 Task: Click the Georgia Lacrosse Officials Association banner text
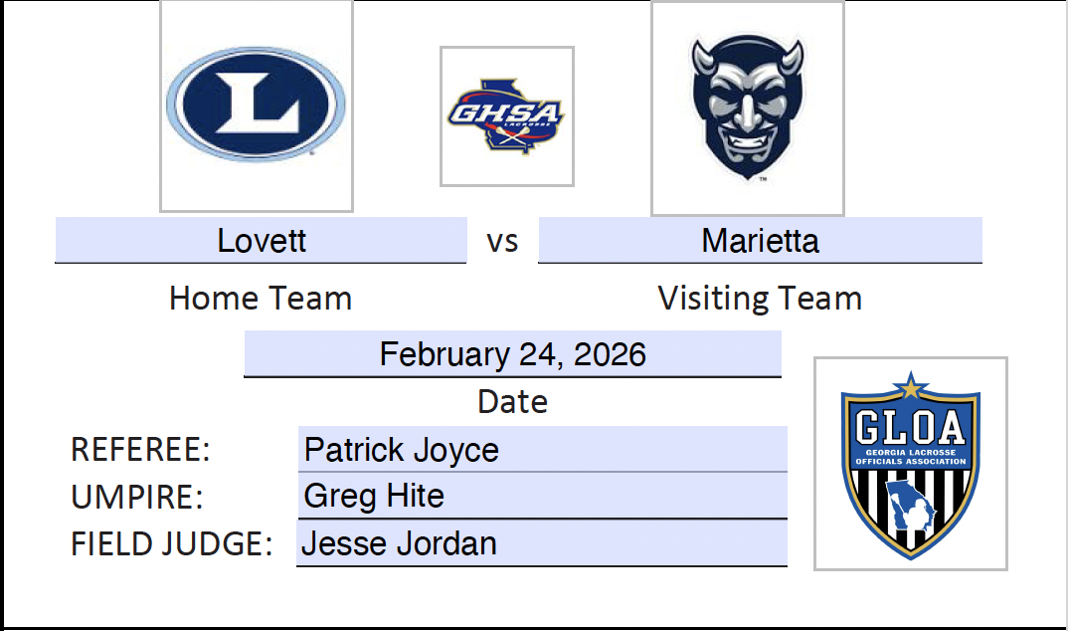910,458
